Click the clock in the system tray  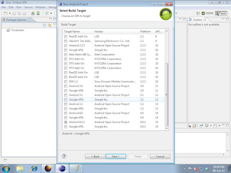point(219,169)
